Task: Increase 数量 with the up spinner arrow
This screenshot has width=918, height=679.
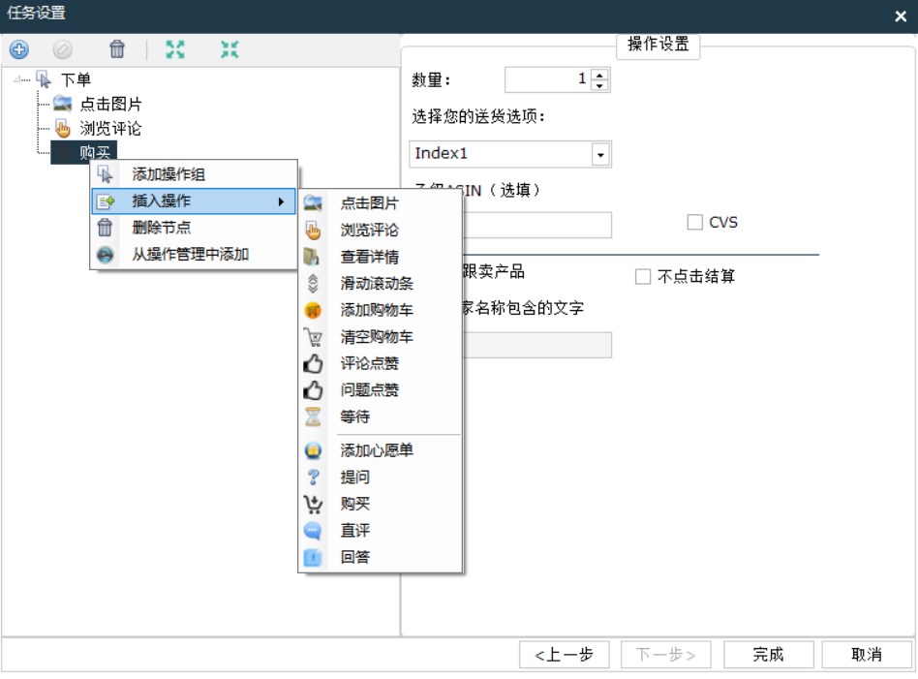Action: (599, 75)
